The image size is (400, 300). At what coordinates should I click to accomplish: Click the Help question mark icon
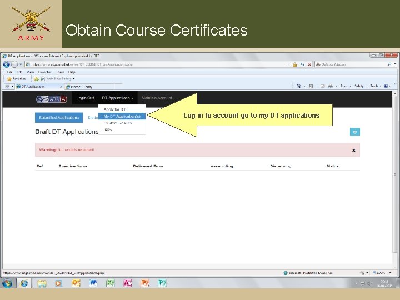pos(387,86)
